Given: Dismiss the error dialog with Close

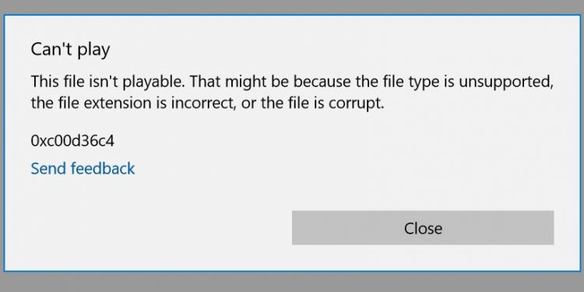Looking at the screenshot, I should pos(423,228).
